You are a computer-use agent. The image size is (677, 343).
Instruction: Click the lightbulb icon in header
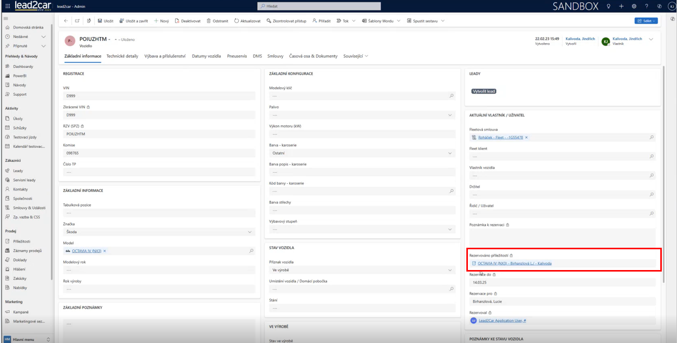609,6
